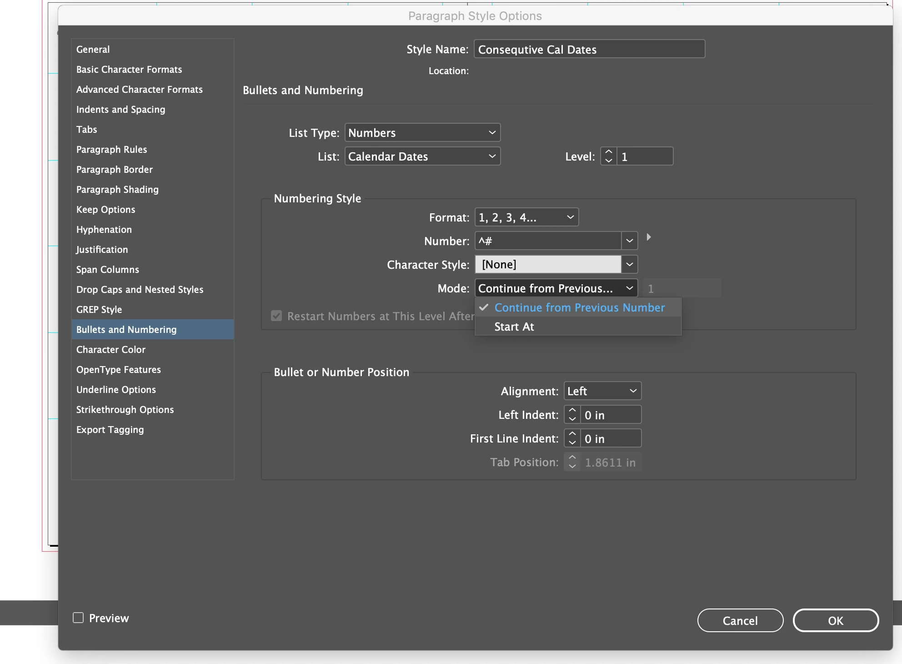Image resolution: width=902 pixels, height=664 pixels.
Task: Click the Cancel button
Action: [740, 620]
